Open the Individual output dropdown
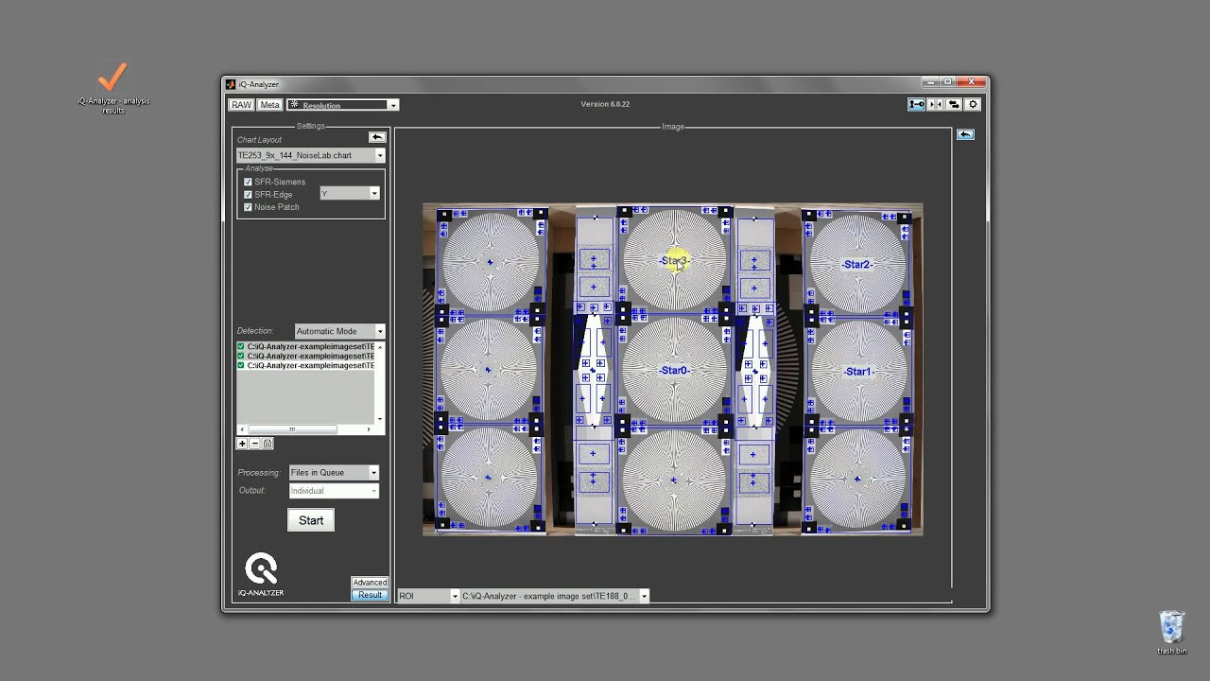The height and width of the screenshot is (681, 1210). click(x=333, y=491)
